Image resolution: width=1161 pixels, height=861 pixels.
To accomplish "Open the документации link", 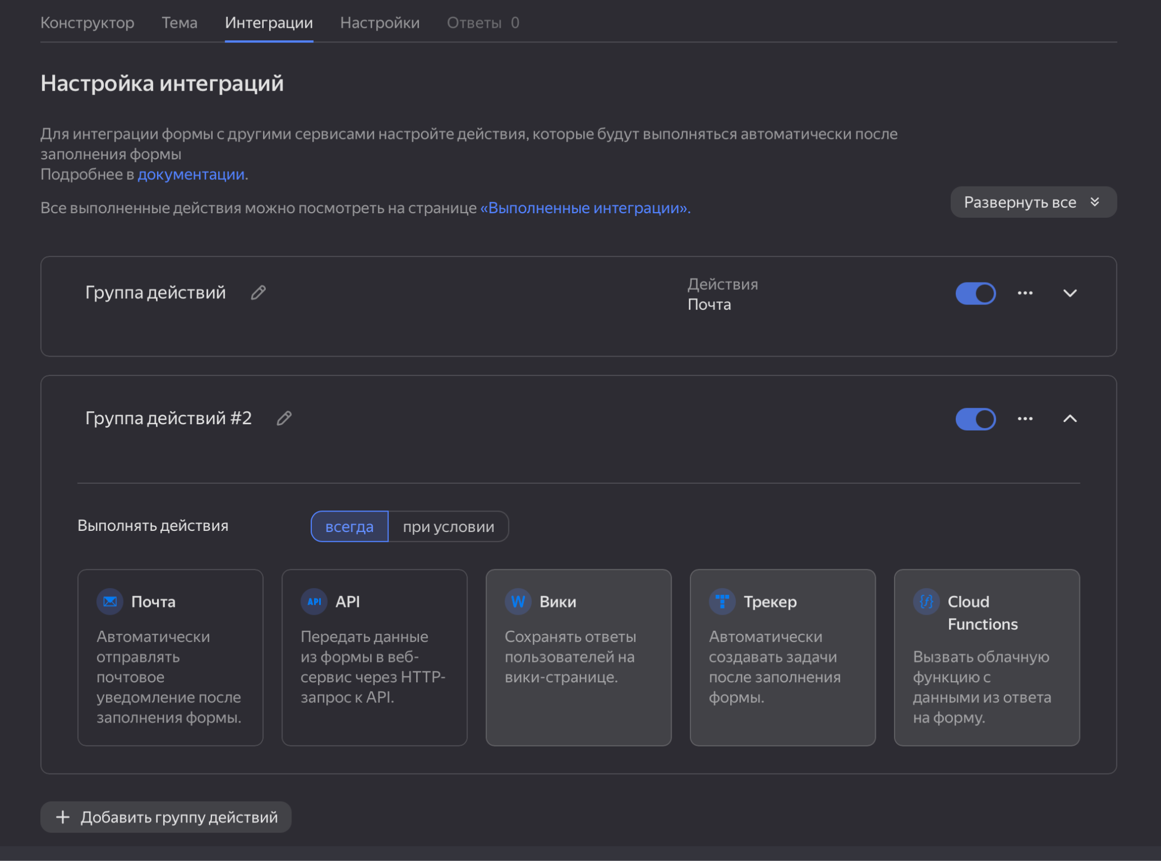I will click(191, 174).
